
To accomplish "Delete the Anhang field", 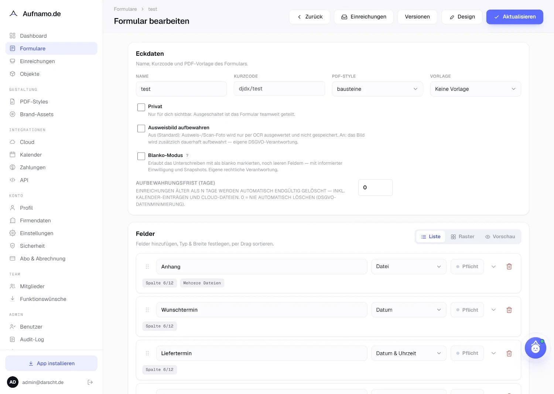I will point(509,267).
